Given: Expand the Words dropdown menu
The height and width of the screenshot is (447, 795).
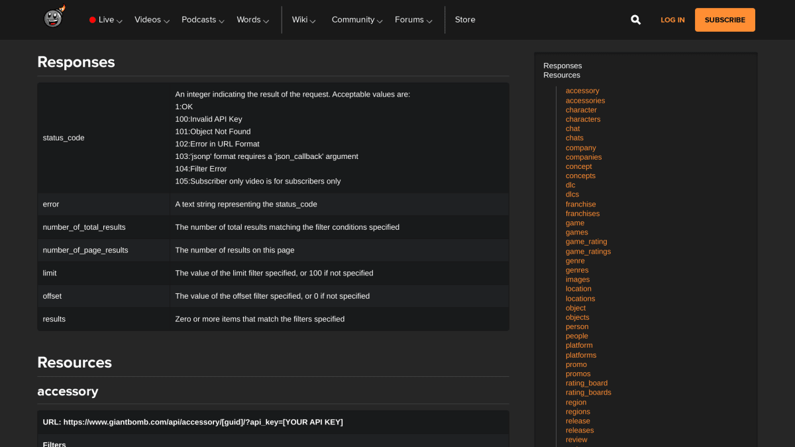Looking at the screenshot, I should point(252,20).
